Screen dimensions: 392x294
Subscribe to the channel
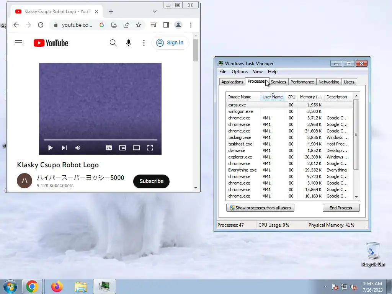[151, 181]
